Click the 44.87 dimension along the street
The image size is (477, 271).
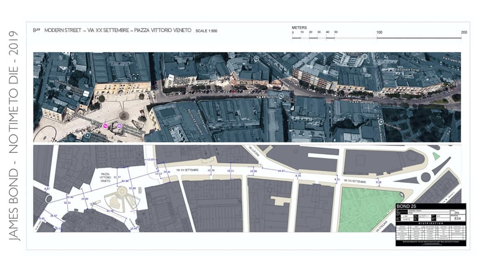pos(281,171)
